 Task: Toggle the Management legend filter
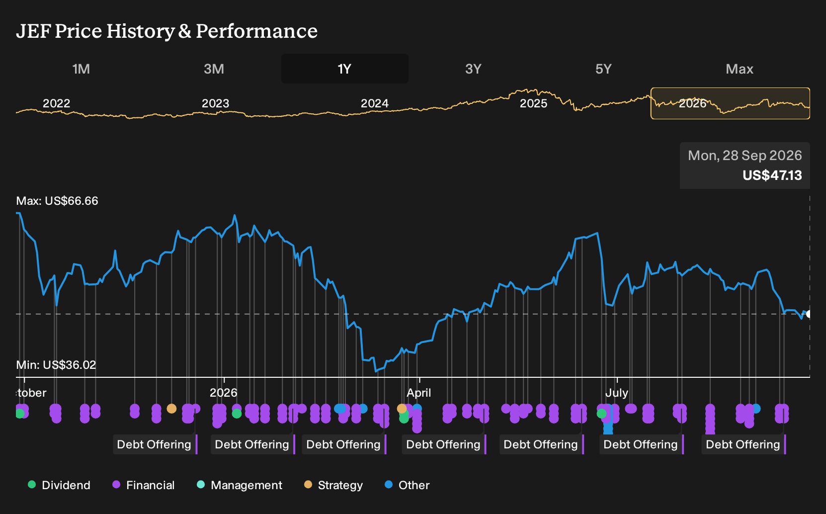(239, 485)
